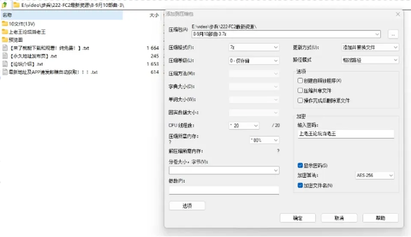Open the 路径模式 dropdown
411x237 pixels.
[x=370, y=60]
